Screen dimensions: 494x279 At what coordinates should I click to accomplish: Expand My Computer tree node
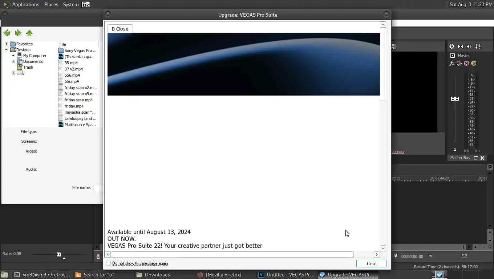point(13,56)
